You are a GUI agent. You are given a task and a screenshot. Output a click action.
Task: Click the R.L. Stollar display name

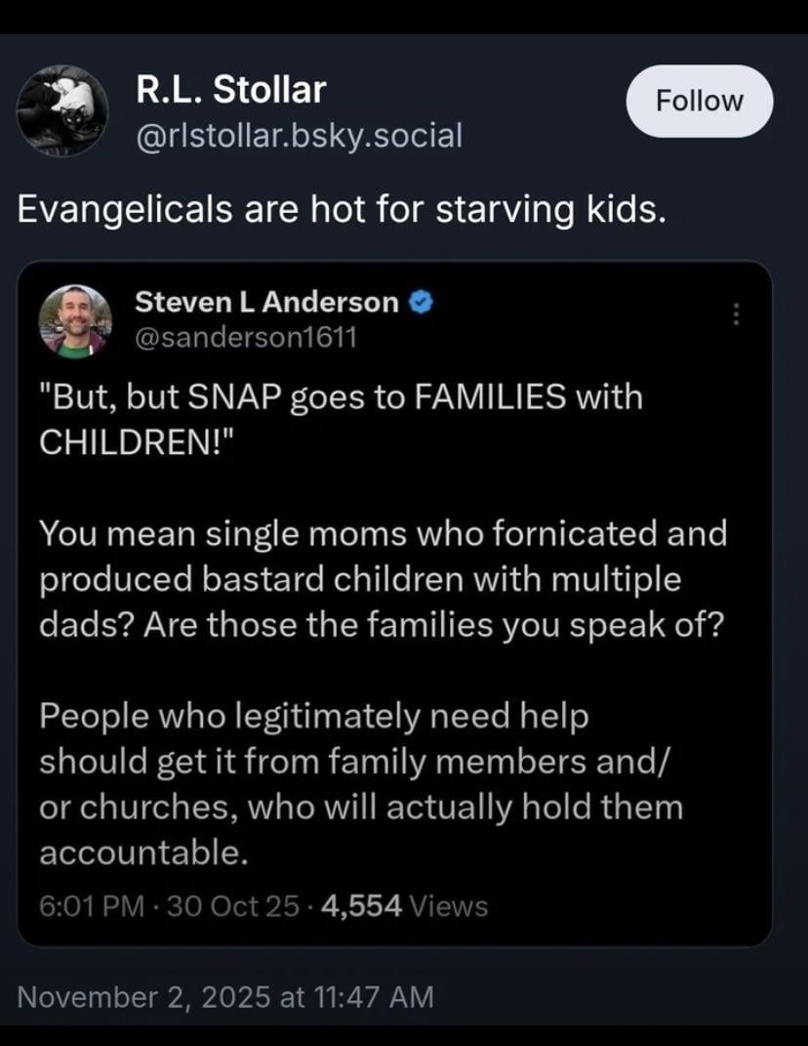(230, 91)
